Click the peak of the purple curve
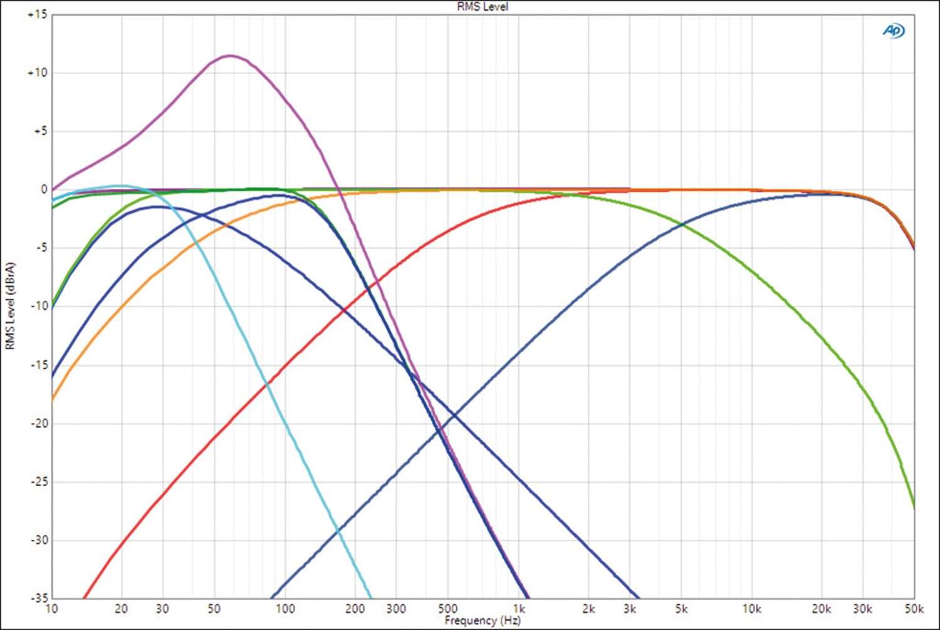This screenshot has width=940, height=630. tap(230, 56)
